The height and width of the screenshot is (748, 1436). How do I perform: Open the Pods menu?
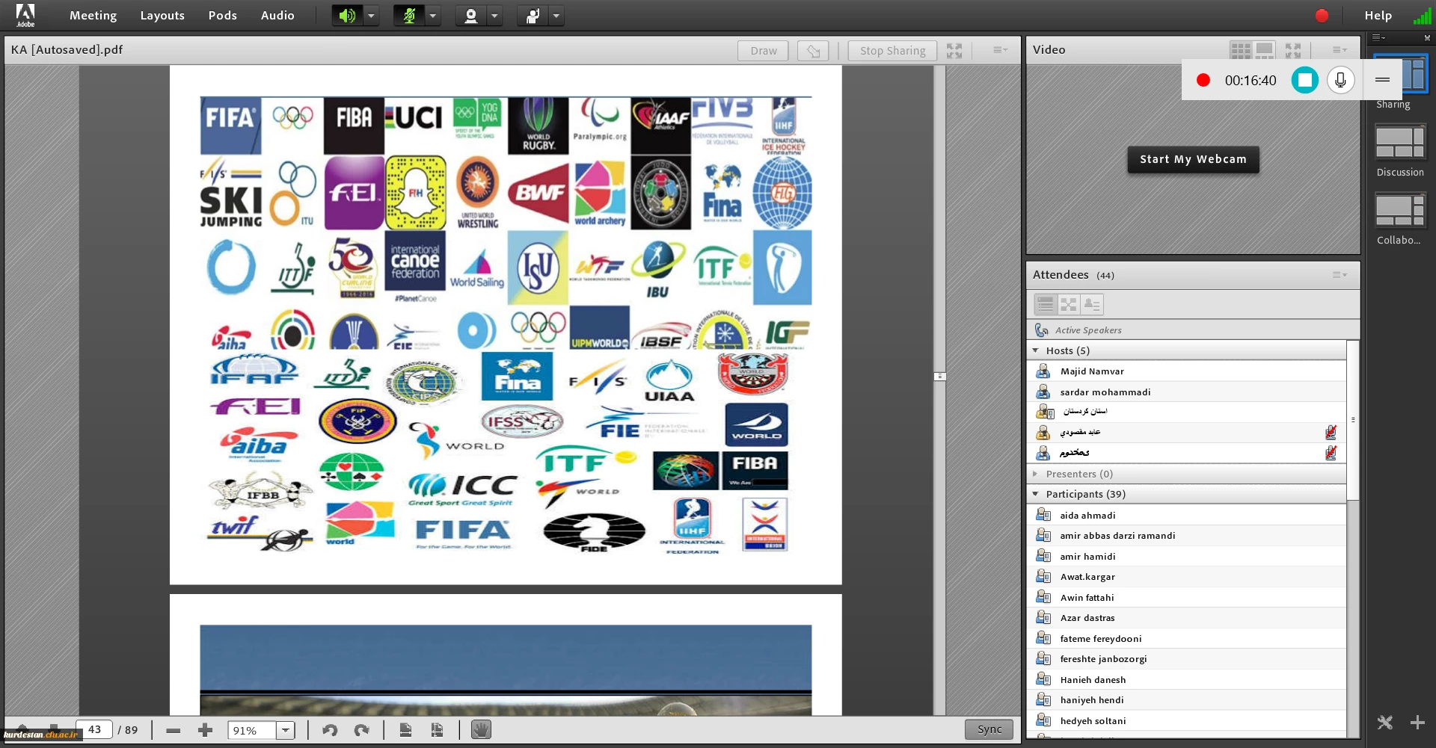(x=222, y=16)
